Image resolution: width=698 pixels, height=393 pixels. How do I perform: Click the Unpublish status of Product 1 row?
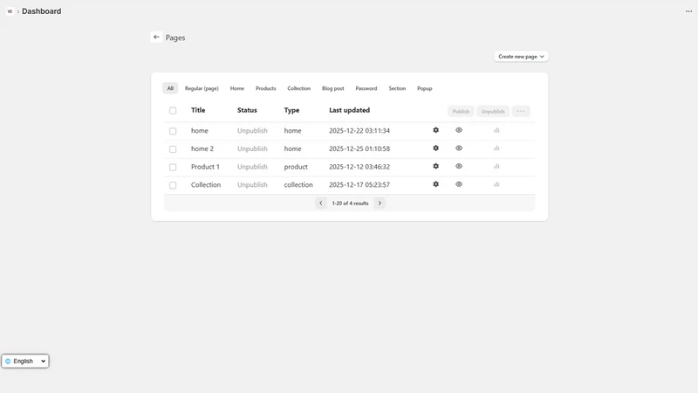coord(252,167)
